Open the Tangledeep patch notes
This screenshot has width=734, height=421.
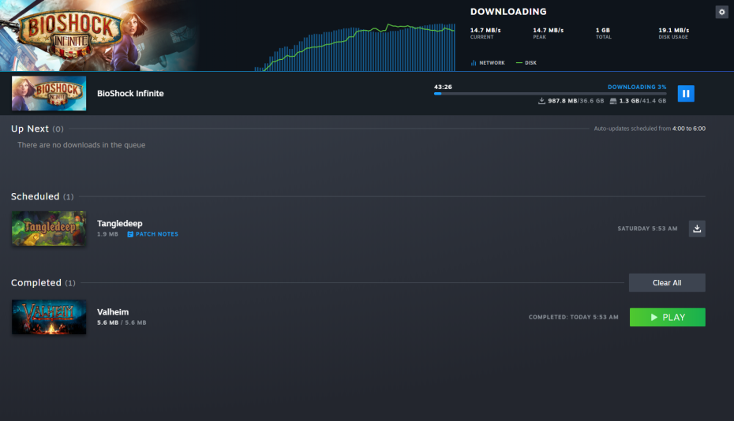(152, 234)
